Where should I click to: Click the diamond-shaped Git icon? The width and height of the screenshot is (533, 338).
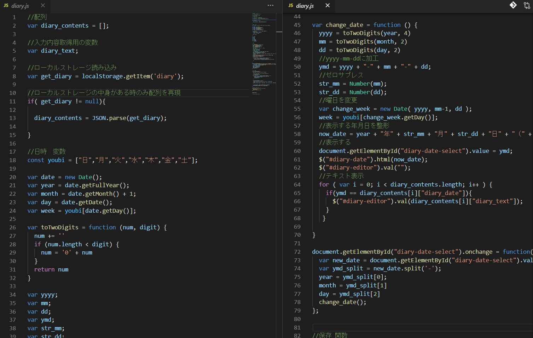pos(513,5)
